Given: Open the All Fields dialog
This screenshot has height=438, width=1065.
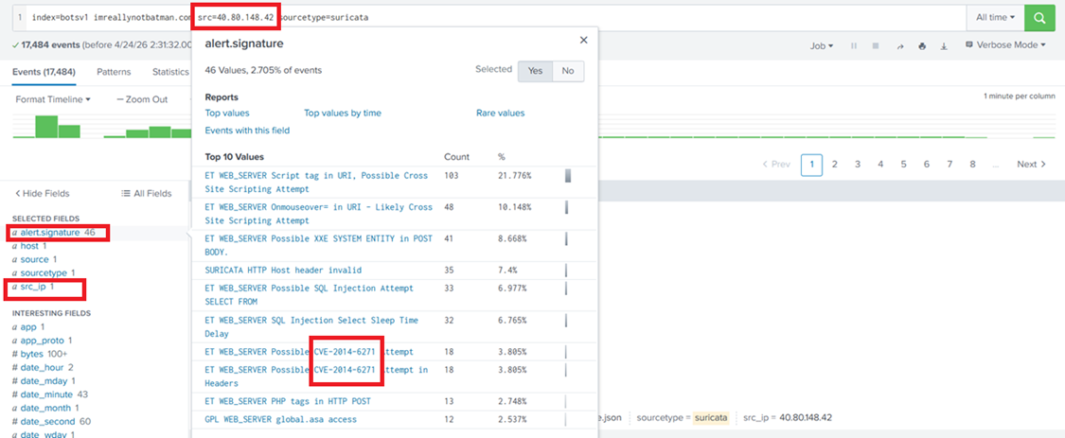Looking at the screenshot, I should pos(146,194).
